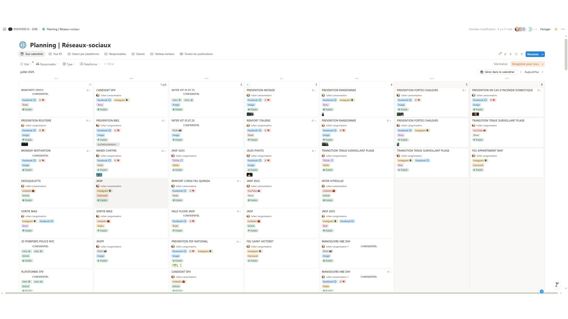Click Enregistrer pour tous button
Viewport: 568px width, 319px height.
pos(525,64)
